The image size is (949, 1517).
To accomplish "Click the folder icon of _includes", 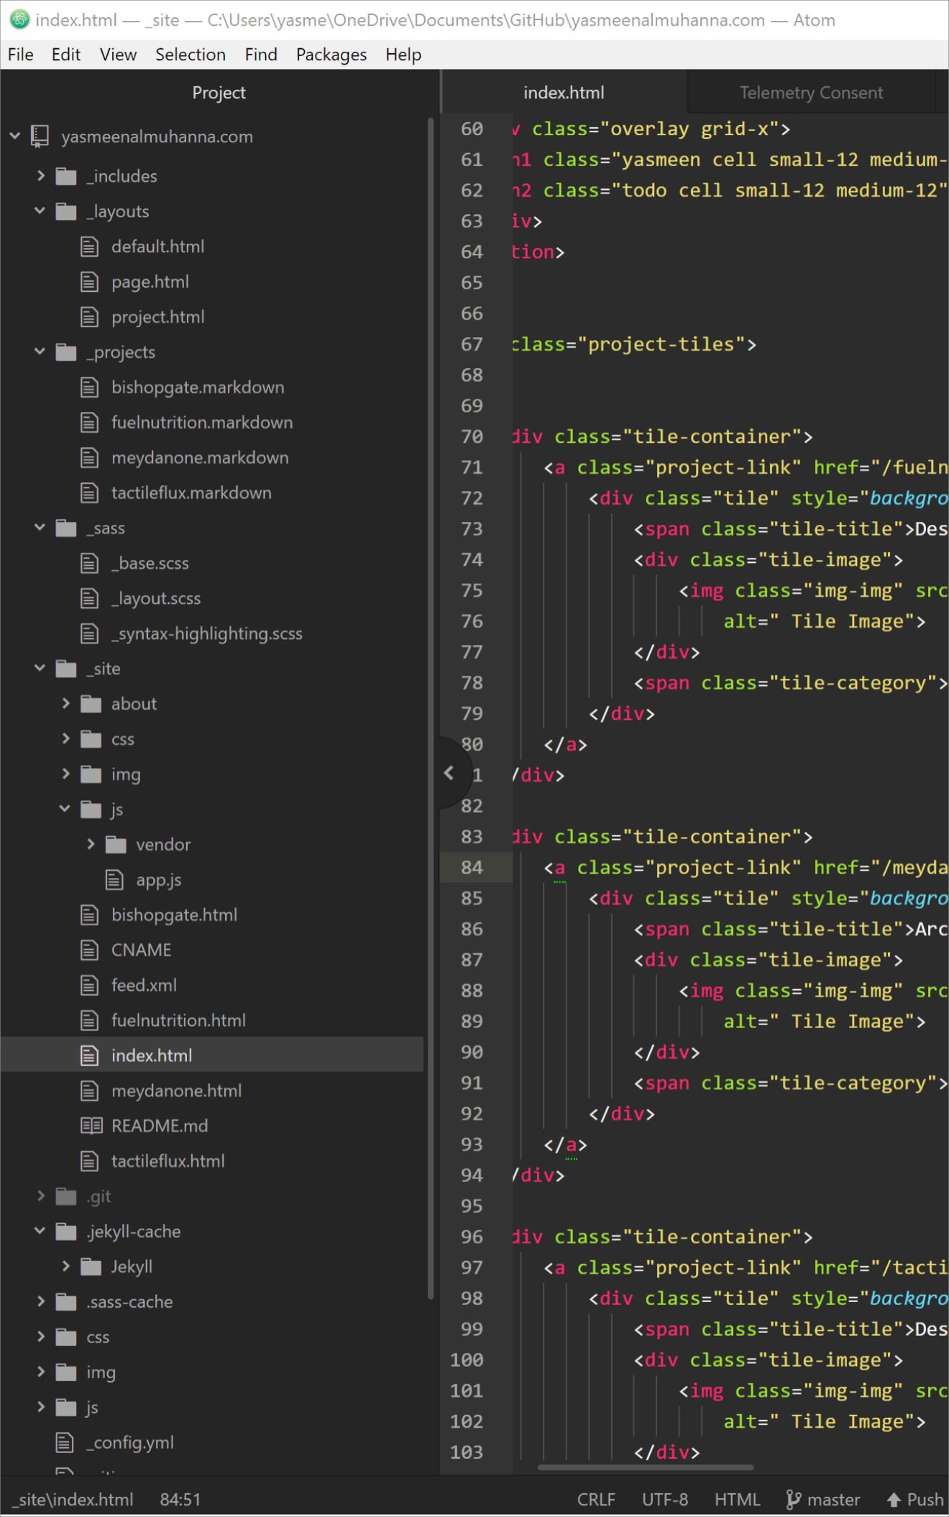I will (66, 176).
